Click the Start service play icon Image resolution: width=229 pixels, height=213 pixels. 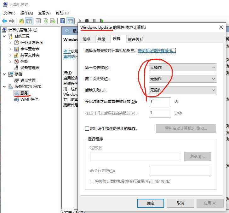80,21
